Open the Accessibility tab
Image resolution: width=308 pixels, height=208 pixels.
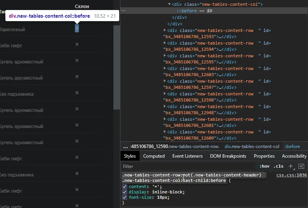point(294,156)
